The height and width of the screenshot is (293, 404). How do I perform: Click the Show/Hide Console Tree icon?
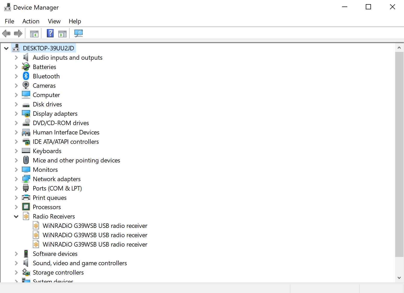(34, 34)
